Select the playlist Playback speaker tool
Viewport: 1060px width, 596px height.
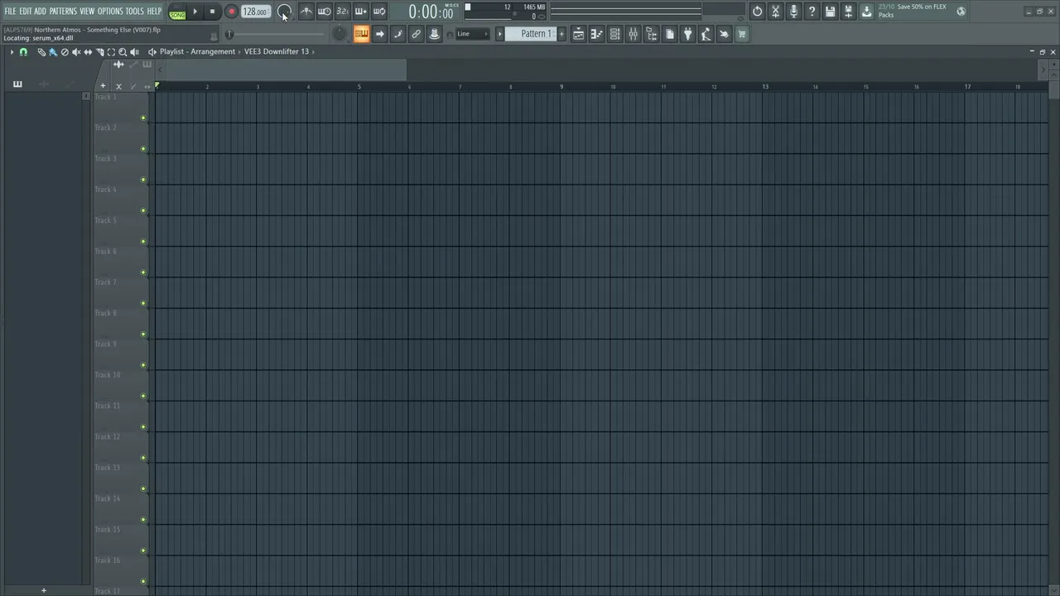click(x=134, y=51)
